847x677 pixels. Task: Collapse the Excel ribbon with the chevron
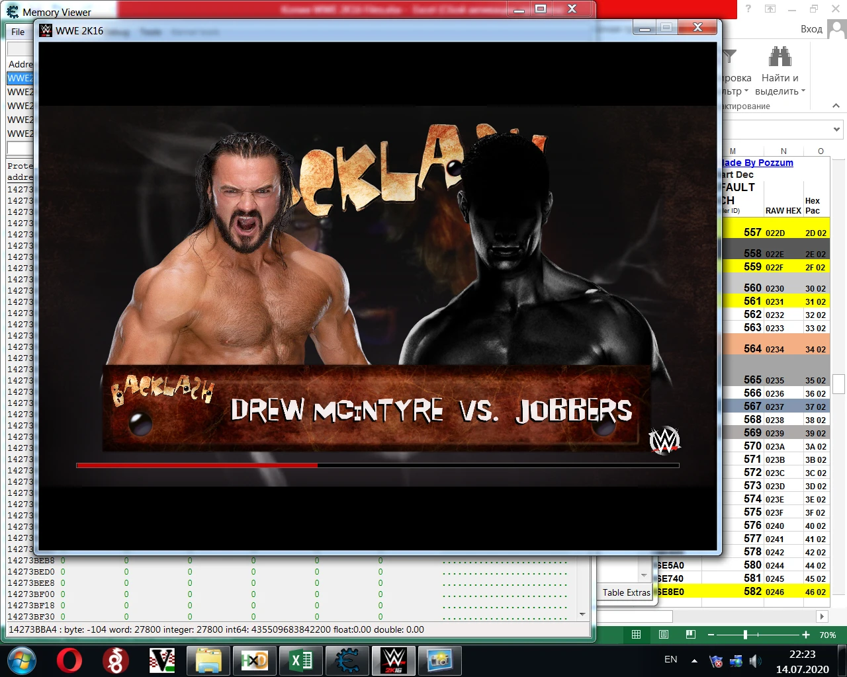pos(835,106)
